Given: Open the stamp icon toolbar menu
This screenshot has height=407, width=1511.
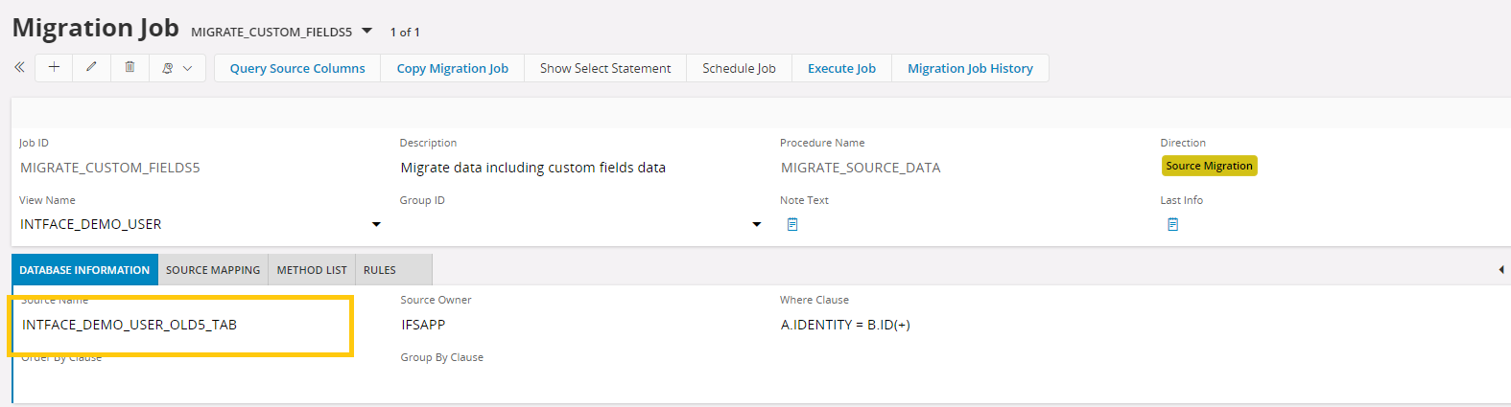Looking at the screenshot, I should click(177, 68).
